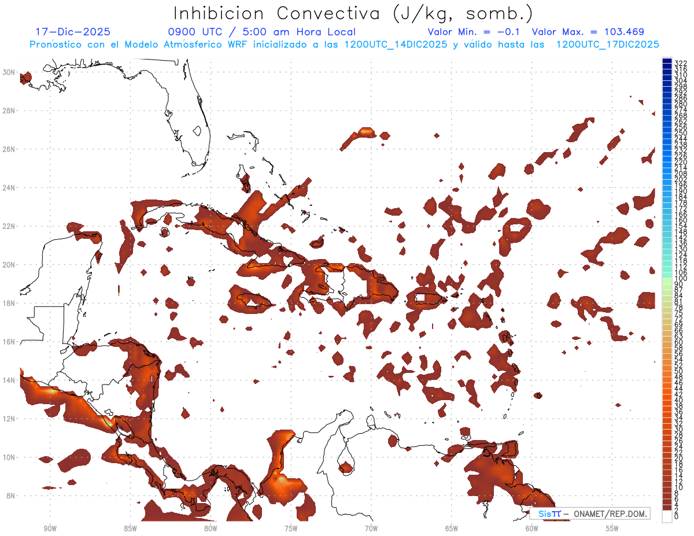The width and height of the screenshot is (694, 536).
Task: Click the 18N latitude label
Action: click(9, 303)
